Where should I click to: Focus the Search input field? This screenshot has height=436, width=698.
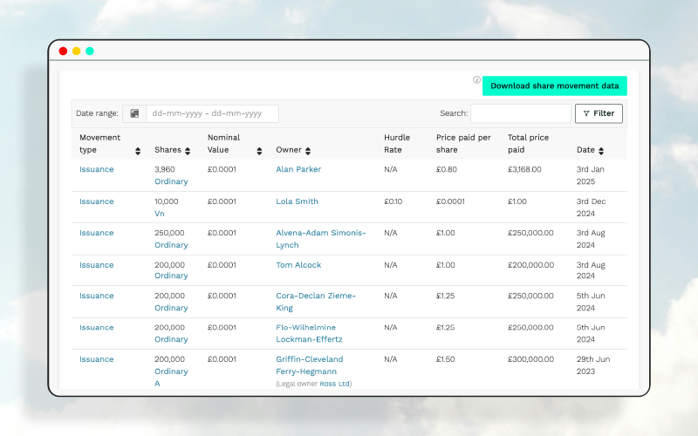[x=521, y=113]
